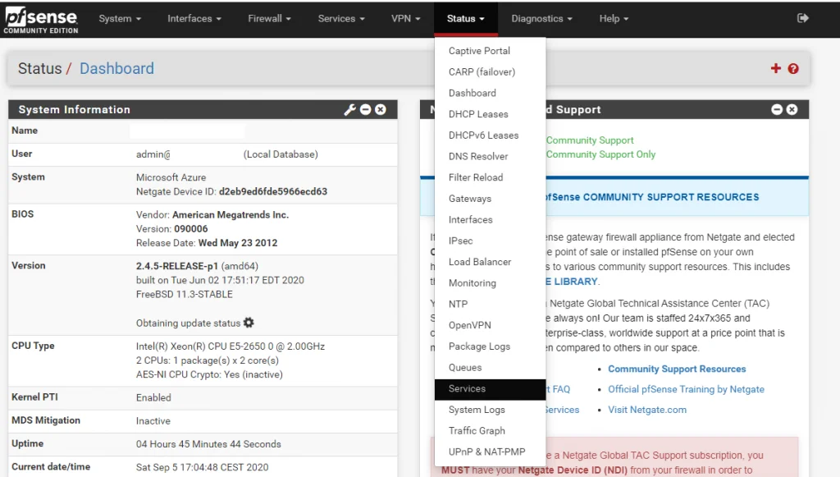Open the Help dropdown menu
This screenshot has width=840, height=477.
614,19
